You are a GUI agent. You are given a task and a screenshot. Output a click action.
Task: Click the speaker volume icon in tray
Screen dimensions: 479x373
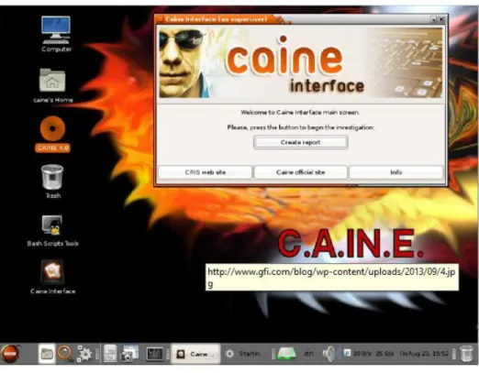pos(329,354)
